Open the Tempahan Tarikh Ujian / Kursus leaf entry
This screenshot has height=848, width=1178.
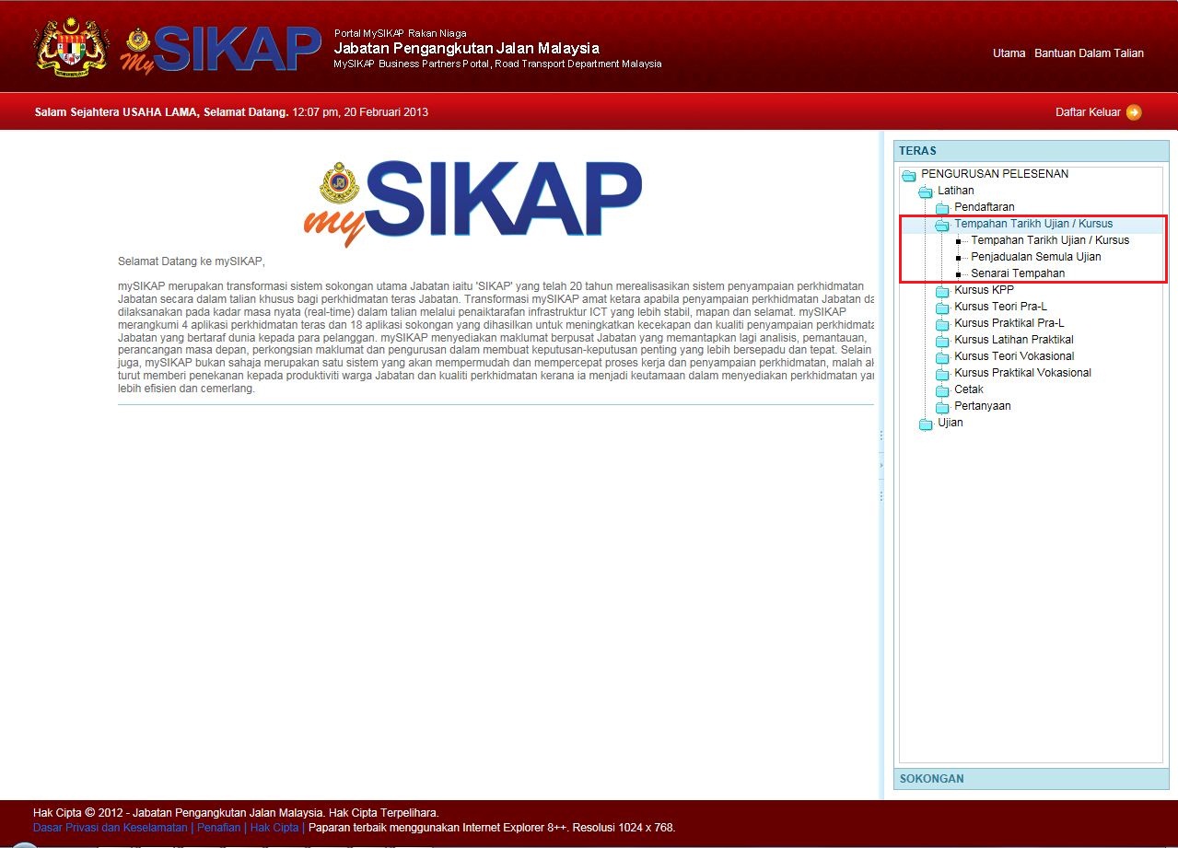(1050, 240)
